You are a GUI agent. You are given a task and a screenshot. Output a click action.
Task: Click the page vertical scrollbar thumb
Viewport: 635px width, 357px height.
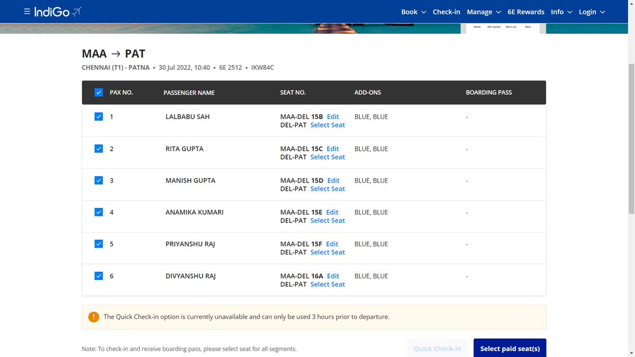tap(631, 138)
